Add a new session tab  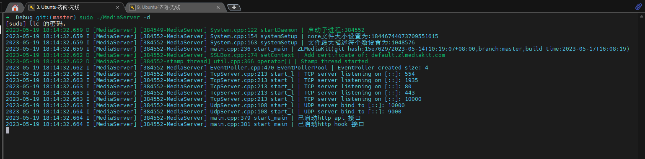tap(233, 7)
